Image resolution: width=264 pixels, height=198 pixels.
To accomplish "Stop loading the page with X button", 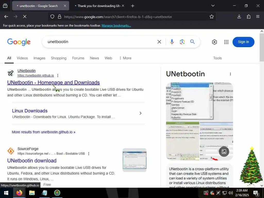I will click(x=24, y=16).
